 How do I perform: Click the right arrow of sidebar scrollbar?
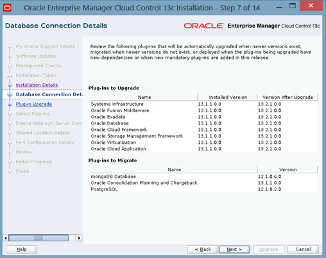[x=79, y=238]
